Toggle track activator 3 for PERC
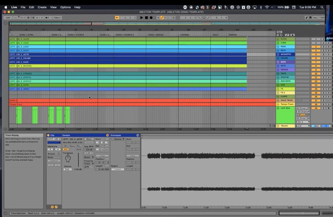 pos(316,47)
